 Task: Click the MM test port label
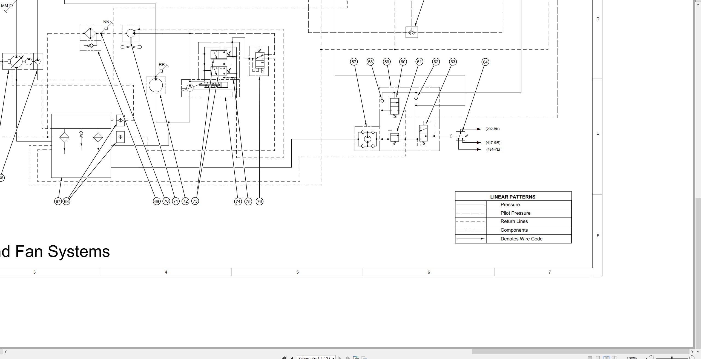5,5
